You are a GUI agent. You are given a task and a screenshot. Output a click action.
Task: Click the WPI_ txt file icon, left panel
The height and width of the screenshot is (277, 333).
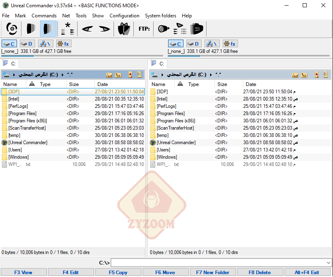(4, 164)
